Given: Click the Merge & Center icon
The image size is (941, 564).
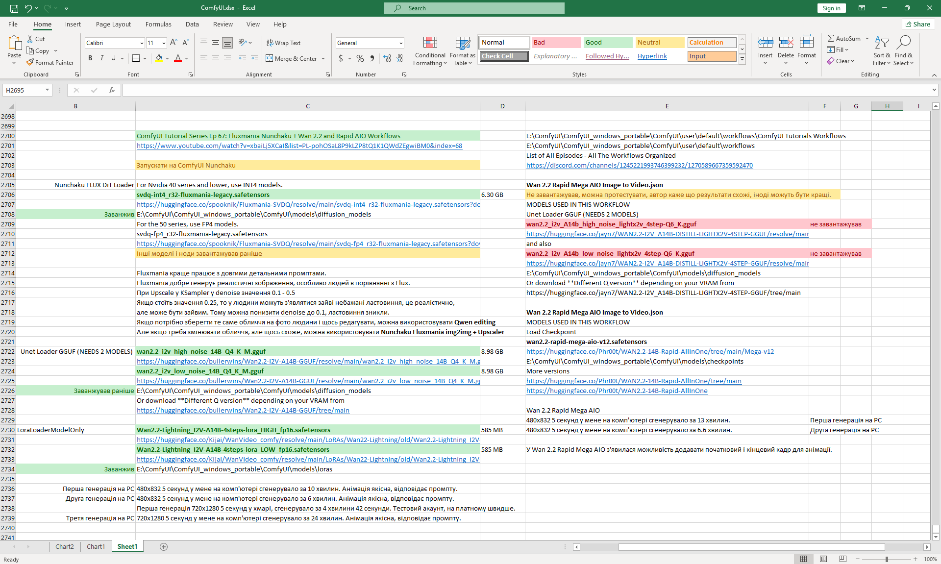Looking at the screenshot, I should (x=270, y=58).
